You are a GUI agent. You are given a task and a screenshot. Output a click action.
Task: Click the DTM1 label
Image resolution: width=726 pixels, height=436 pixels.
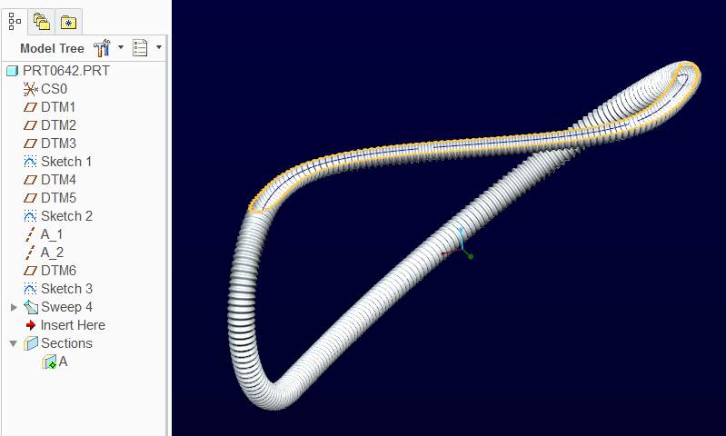[58, 107]
